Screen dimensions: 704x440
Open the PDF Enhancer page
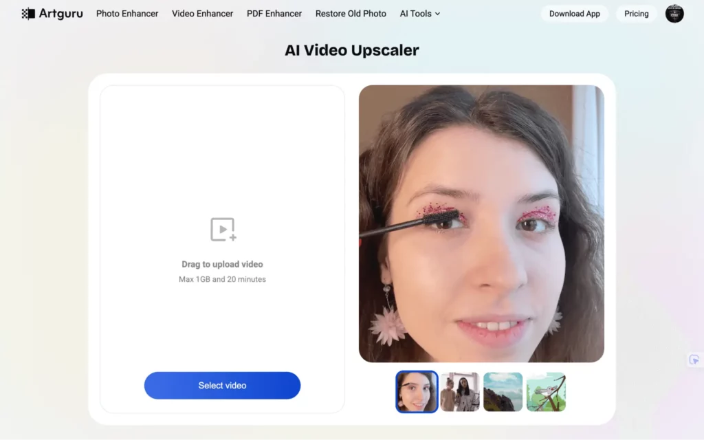274,13
